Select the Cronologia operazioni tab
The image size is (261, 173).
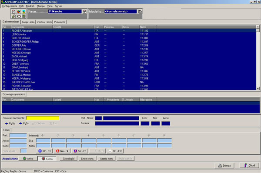coord(13,94)
